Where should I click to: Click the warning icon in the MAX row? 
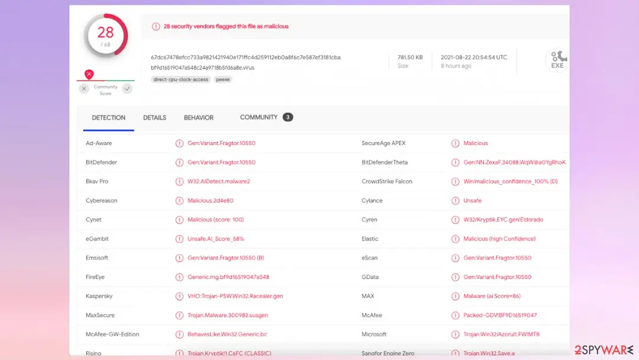(455, 297)
